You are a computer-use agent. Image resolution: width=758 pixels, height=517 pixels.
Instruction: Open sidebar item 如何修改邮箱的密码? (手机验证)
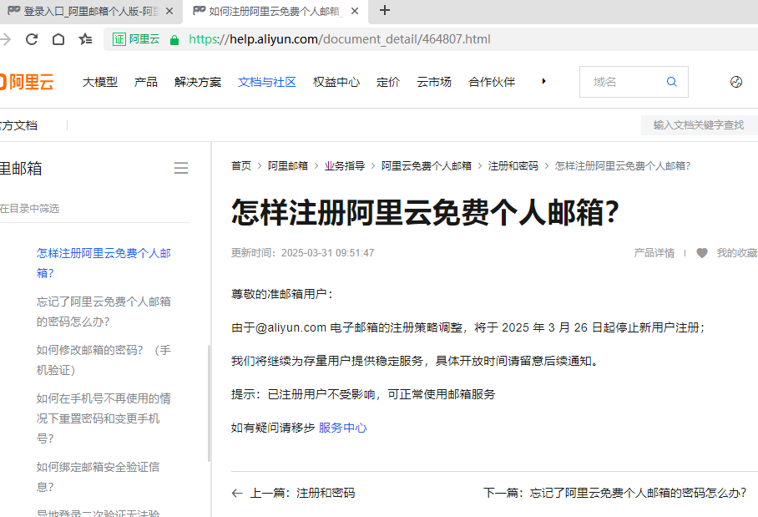click(x=104, y=360)
